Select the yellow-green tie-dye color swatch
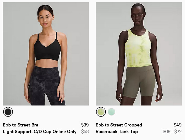 [x=101, y=112]
